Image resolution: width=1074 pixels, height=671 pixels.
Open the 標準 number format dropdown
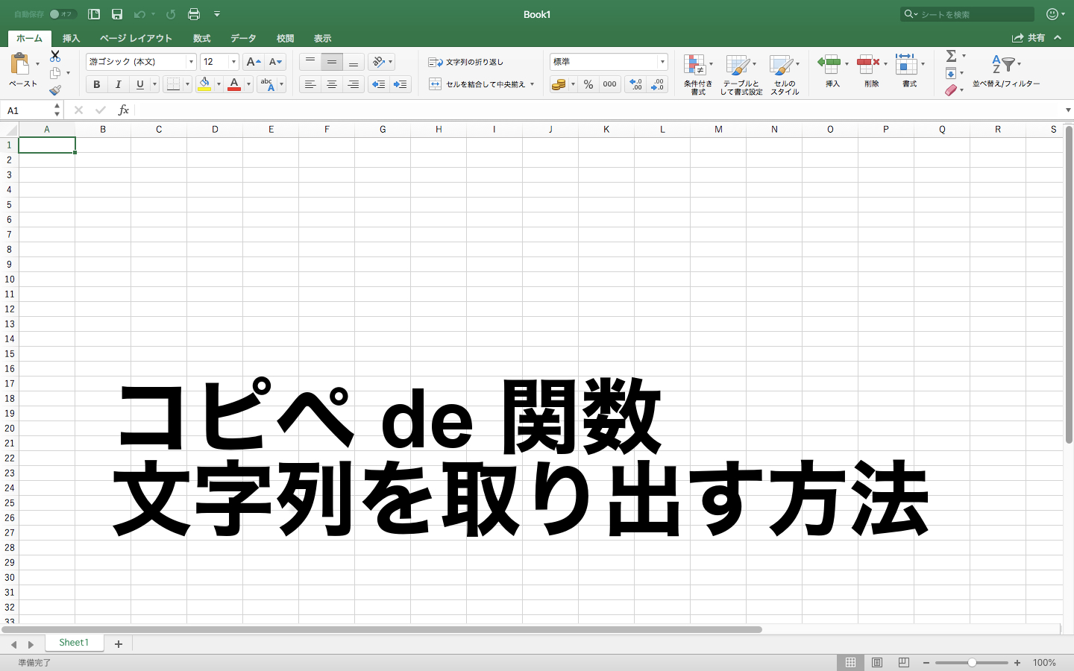tap(661, 61)
